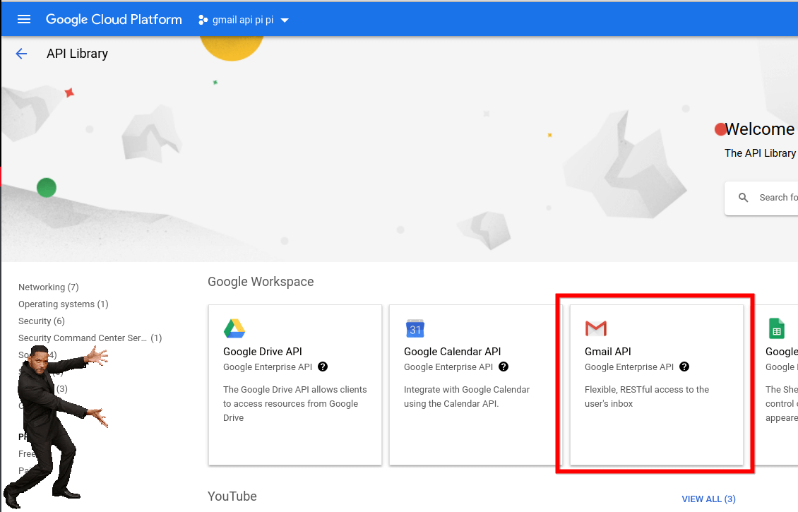Filter by Networking (7) category
The width and height of the screenshot is (798, 512).
(48, 287)
